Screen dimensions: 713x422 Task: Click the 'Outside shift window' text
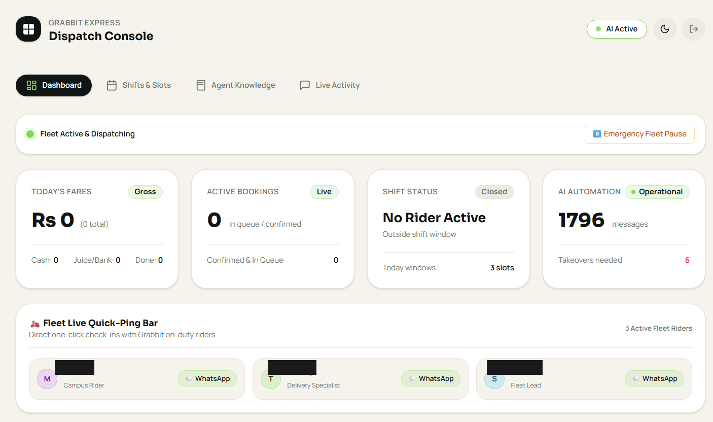(x=419, y=234)
